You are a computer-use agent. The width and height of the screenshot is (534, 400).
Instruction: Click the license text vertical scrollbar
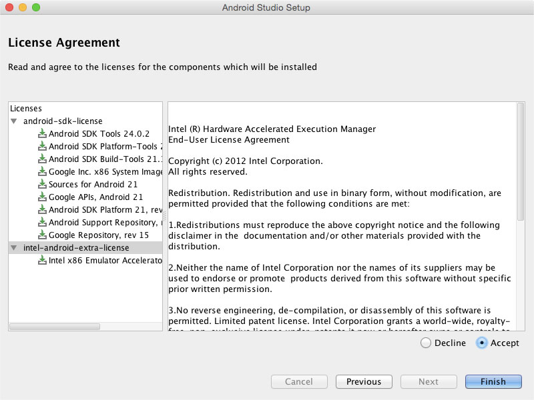521,162
